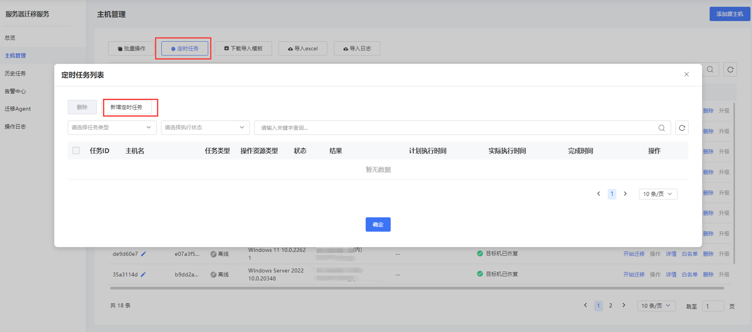Go to next page in dialog pagination

(x=625, y=194)
